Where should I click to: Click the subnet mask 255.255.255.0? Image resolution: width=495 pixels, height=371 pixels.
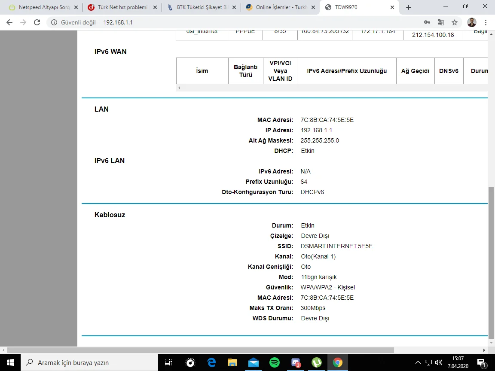tap(320, 140)
